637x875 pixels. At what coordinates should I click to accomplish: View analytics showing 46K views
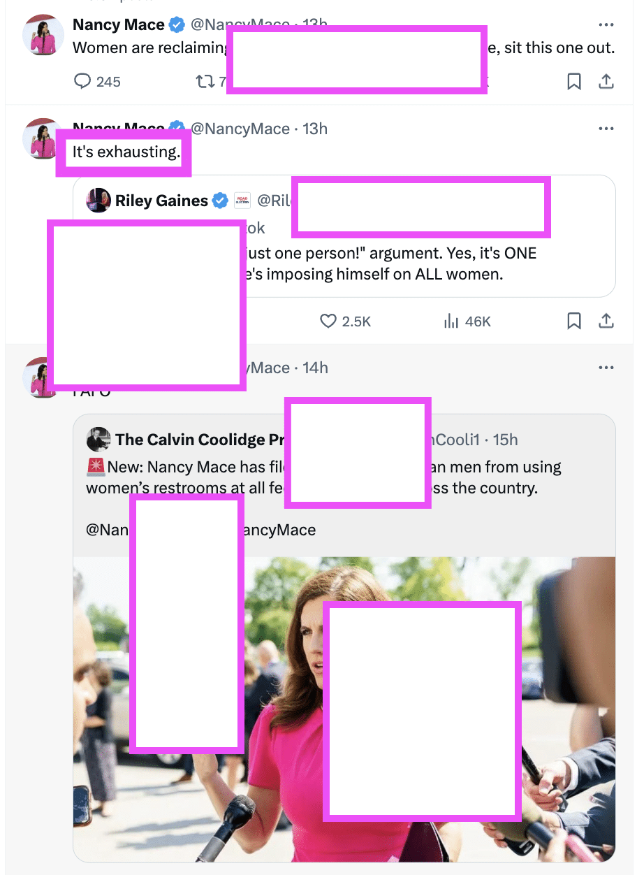(x=451, y=321)
